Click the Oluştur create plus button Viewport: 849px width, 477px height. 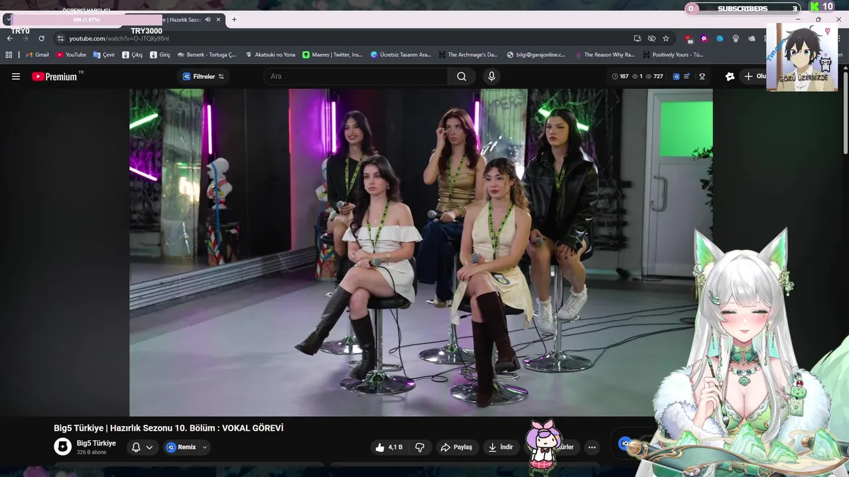(753, 76)
